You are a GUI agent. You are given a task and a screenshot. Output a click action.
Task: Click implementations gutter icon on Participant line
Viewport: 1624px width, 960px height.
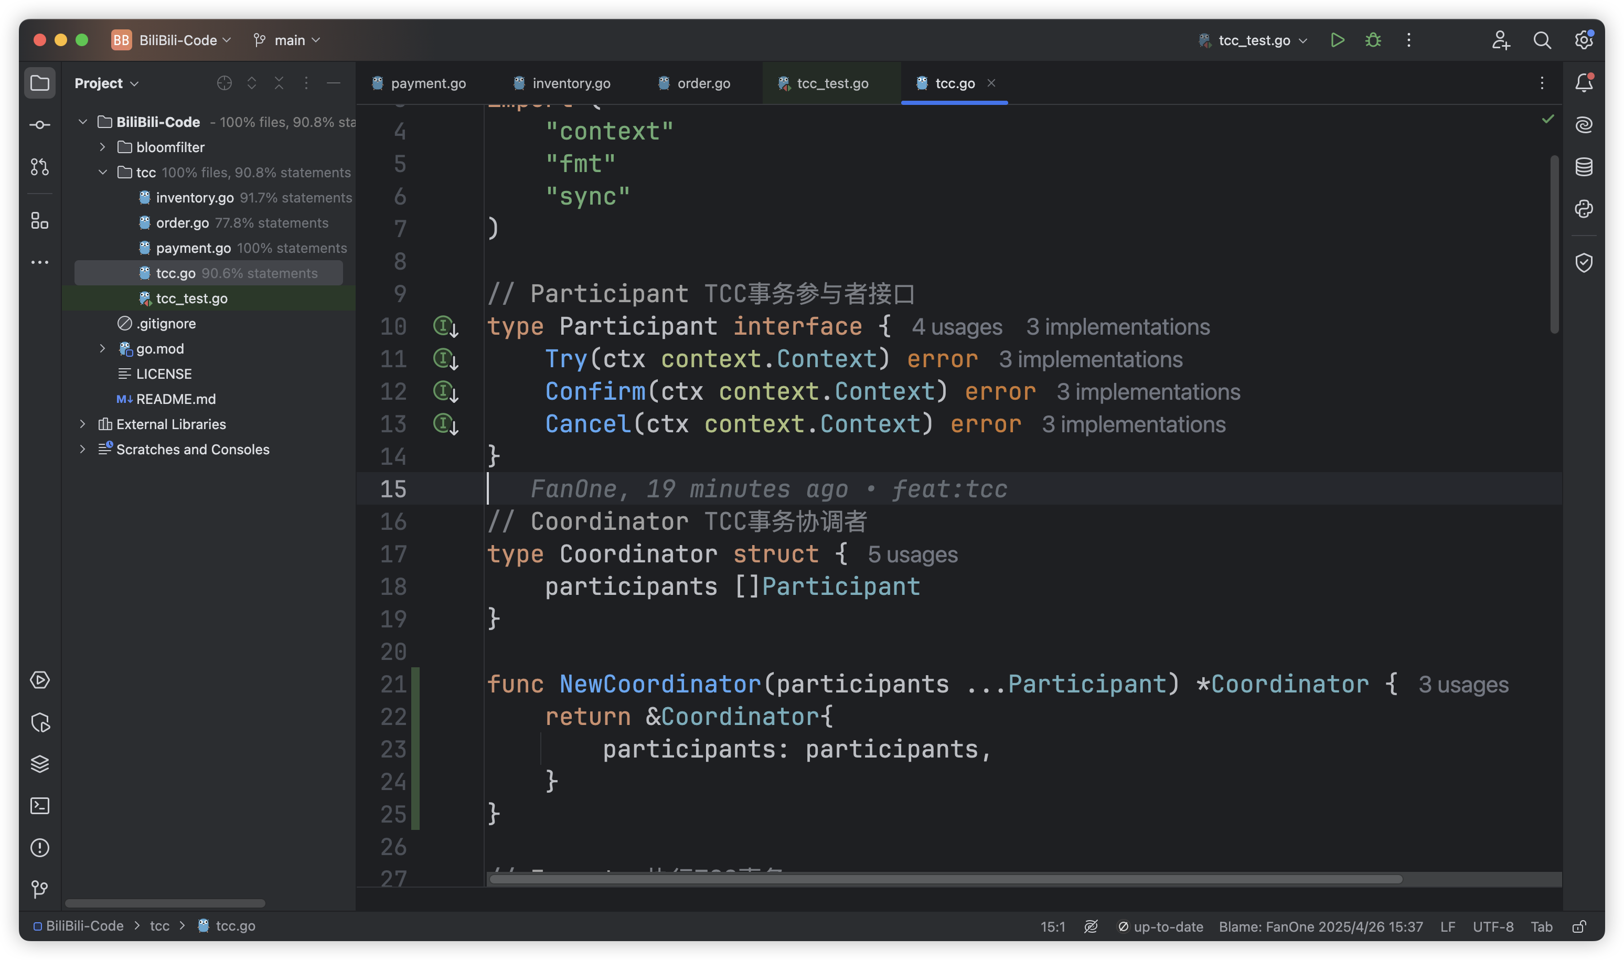coord(445,326)
